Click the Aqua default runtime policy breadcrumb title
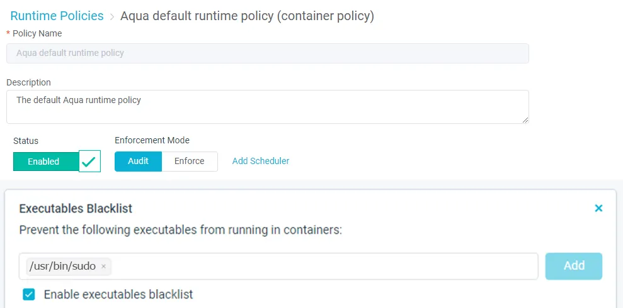Screen dimensions: 623x308 [247, 16]
